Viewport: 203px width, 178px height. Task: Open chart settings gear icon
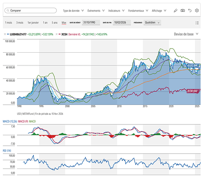click(197, 10)
